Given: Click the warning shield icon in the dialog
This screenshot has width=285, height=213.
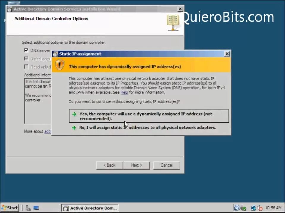Looking at the screenshot, I should tap(60, 65).
